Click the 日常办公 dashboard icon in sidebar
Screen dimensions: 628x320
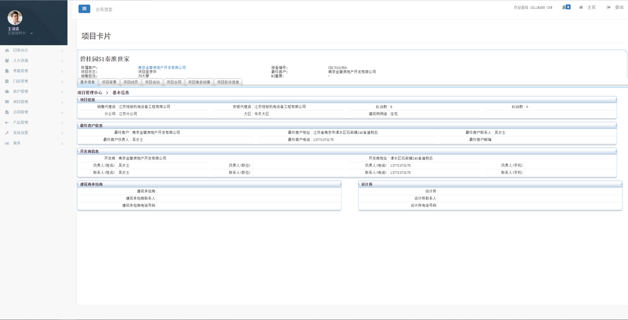tap(7, 51)
